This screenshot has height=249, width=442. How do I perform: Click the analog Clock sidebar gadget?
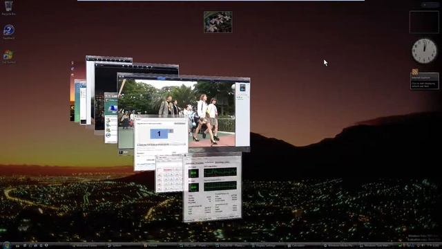coord(424,50)
